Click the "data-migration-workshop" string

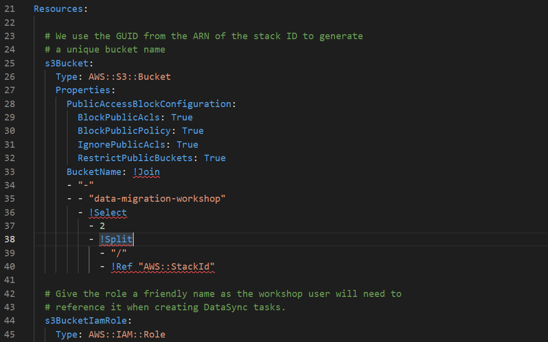tap(157, 199)
